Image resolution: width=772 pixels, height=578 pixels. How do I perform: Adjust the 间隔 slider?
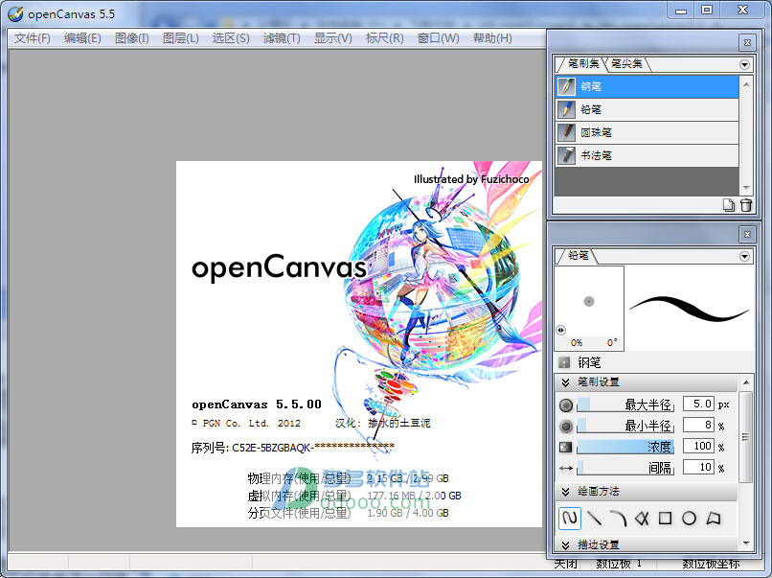tap(625, 467)
